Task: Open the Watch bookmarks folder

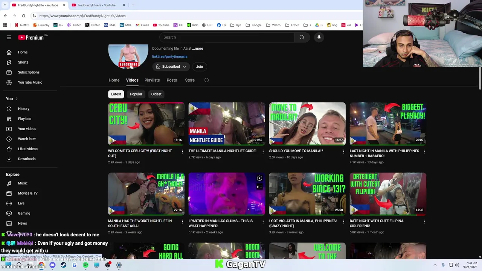Action: 273,25
